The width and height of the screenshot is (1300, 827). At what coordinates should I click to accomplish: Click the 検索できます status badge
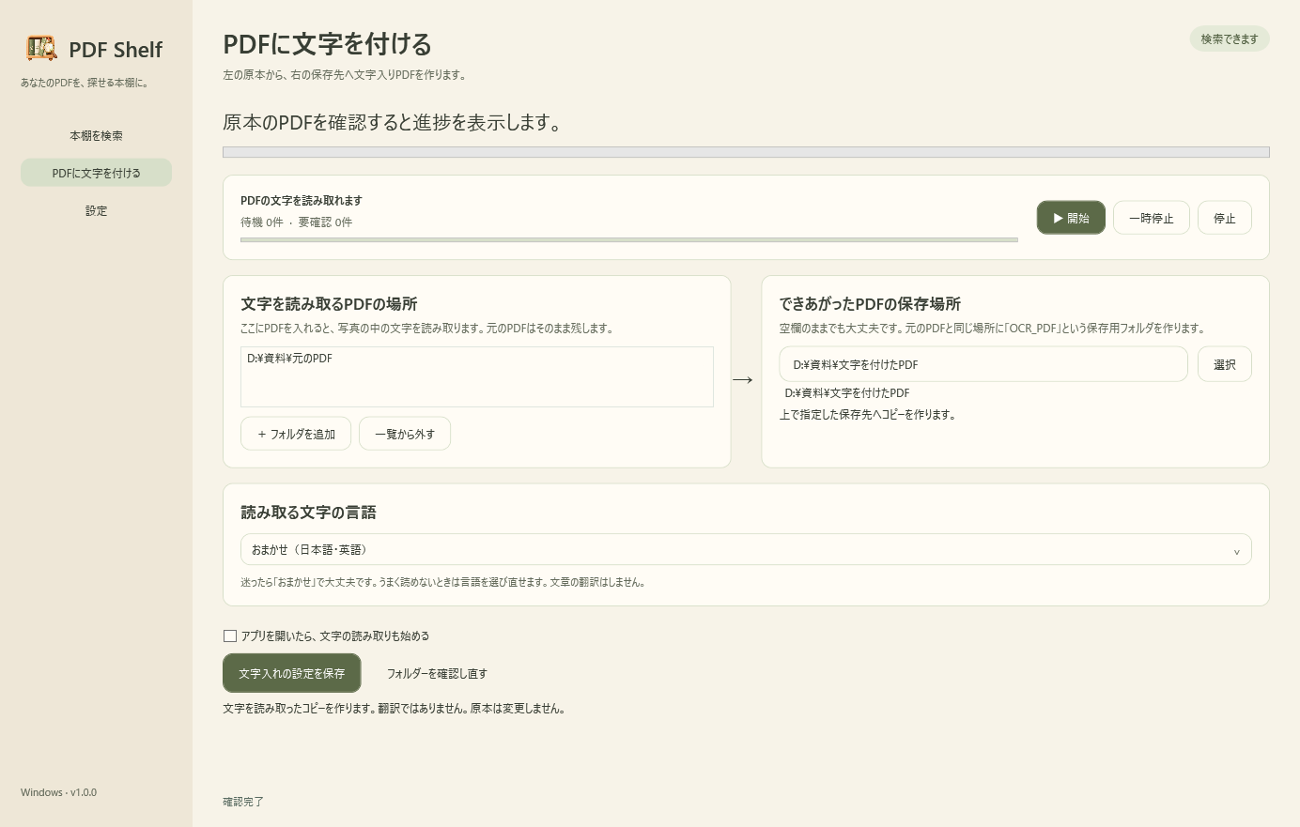(x=1230, y=38)
